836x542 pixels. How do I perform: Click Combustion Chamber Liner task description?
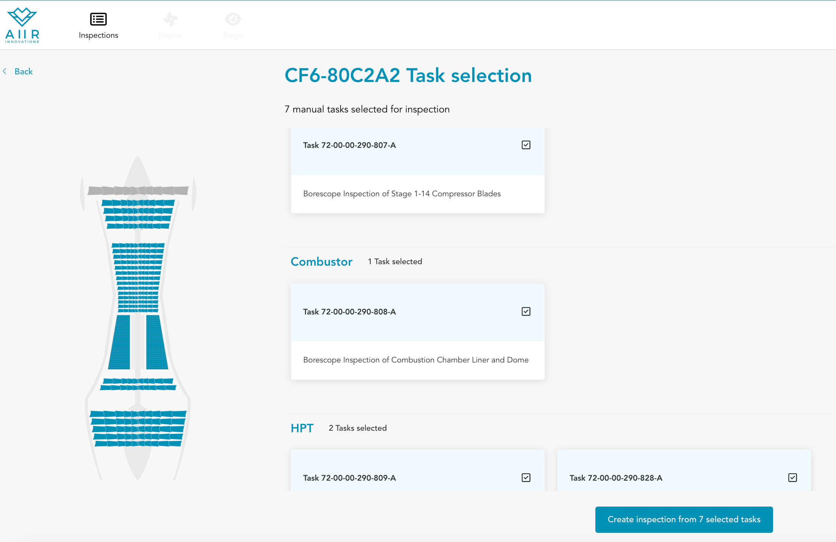coord(415,360)
